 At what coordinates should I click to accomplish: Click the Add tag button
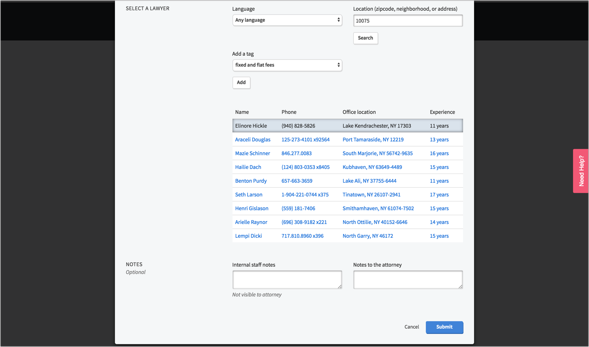coord(241,83)
